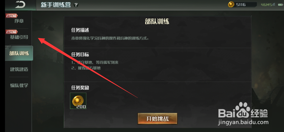
Task: Click the 已完成 badge on 序章
Action: (x=11, y=16)
